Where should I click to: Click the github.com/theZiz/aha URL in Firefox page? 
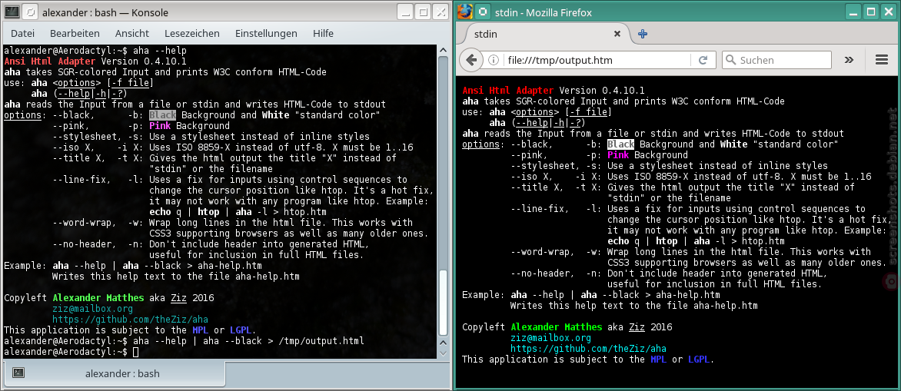pos(588,349)
